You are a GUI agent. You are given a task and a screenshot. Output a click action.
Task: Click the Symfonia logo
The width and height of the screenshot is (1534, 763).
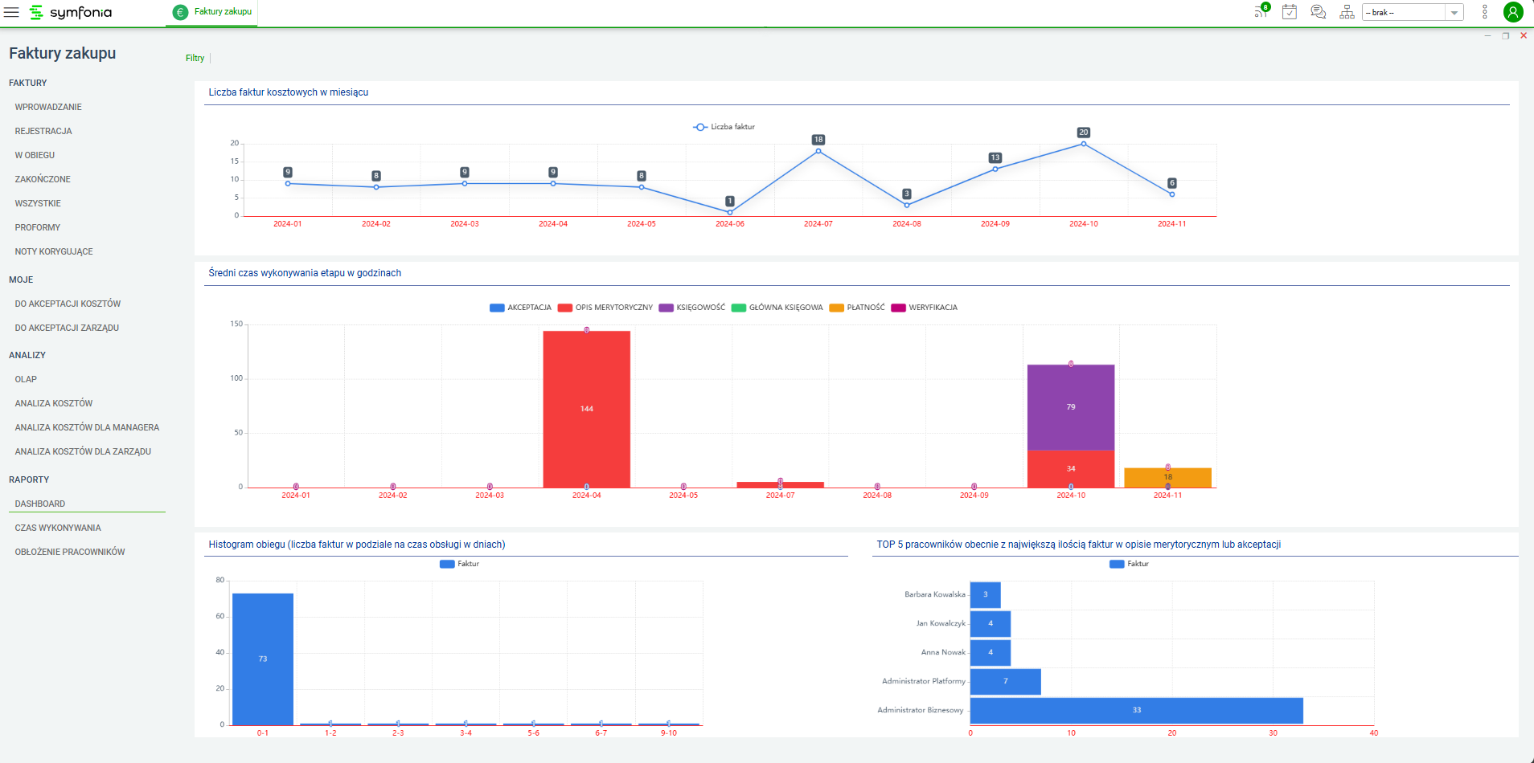pyautogui.click(x=71, y=12)
